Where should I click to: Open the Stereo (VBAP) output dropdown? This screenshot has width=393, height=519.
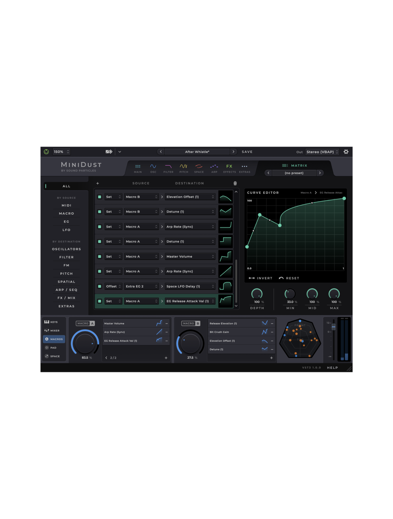322,152
